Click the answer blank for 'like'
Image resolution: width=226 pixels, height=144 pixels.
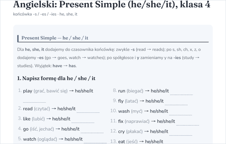83,121
